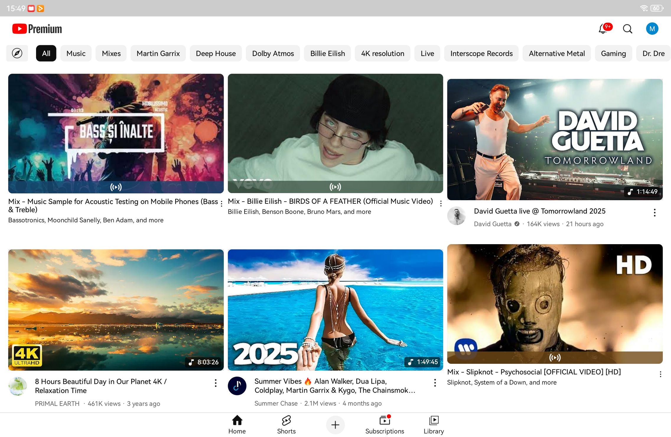This screenshot has height=437, width=671.
Task: Open title Summer Vibes Alan Walker, Dua Lipa
Action: pos(335,386)
